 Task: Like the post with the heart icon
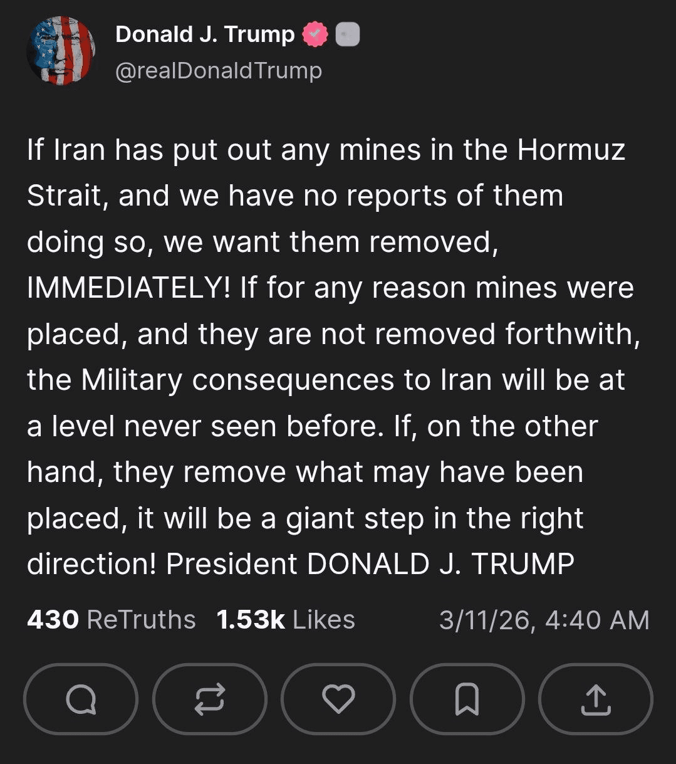click(x=338, y=699)
